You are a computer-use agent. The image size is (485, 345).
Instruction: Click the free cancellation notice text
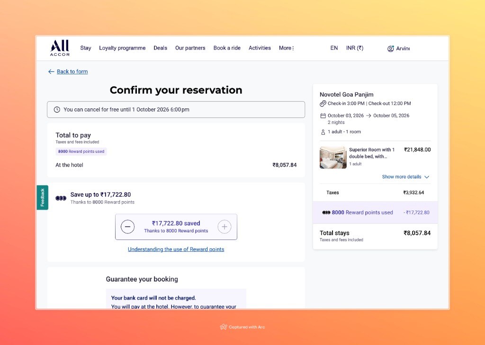[x=126, y=109]
